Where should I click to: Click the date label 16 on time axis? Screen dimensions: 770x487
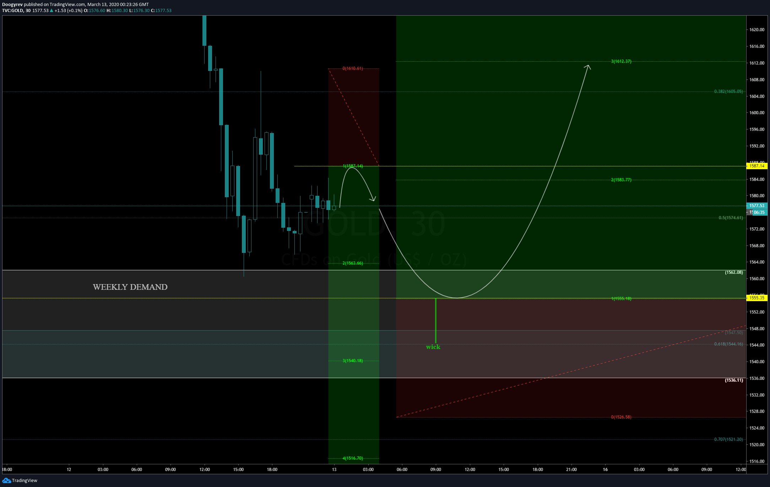pos(605,470)
